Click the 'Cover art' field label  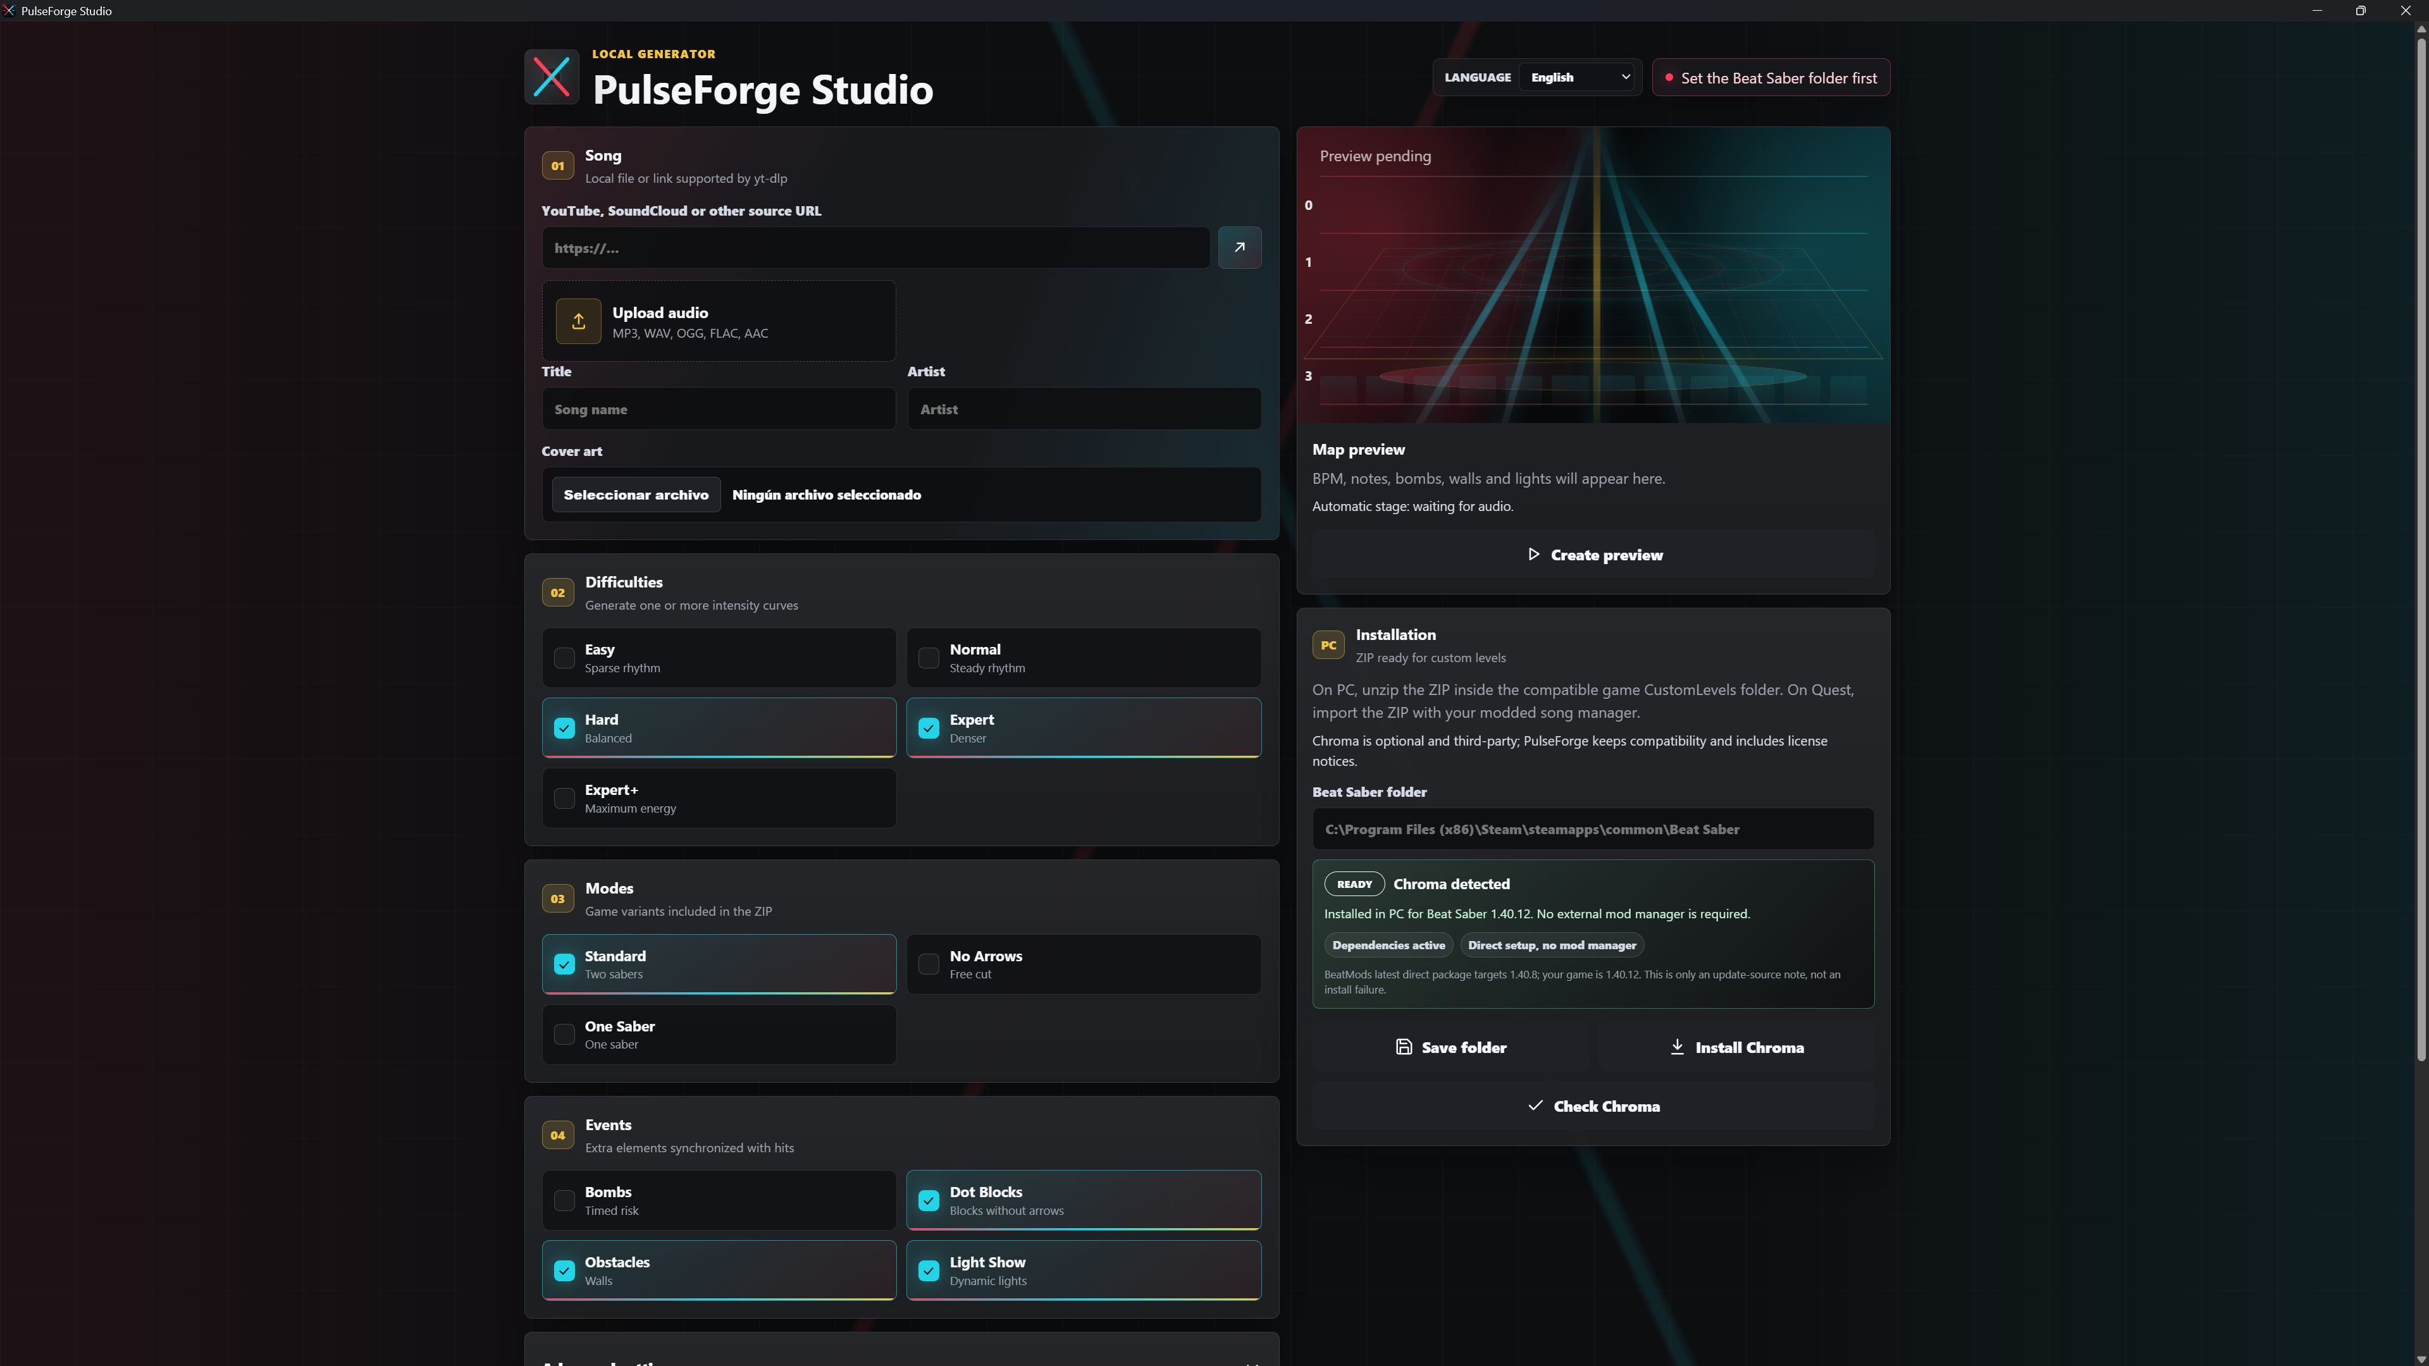(571, 452)
